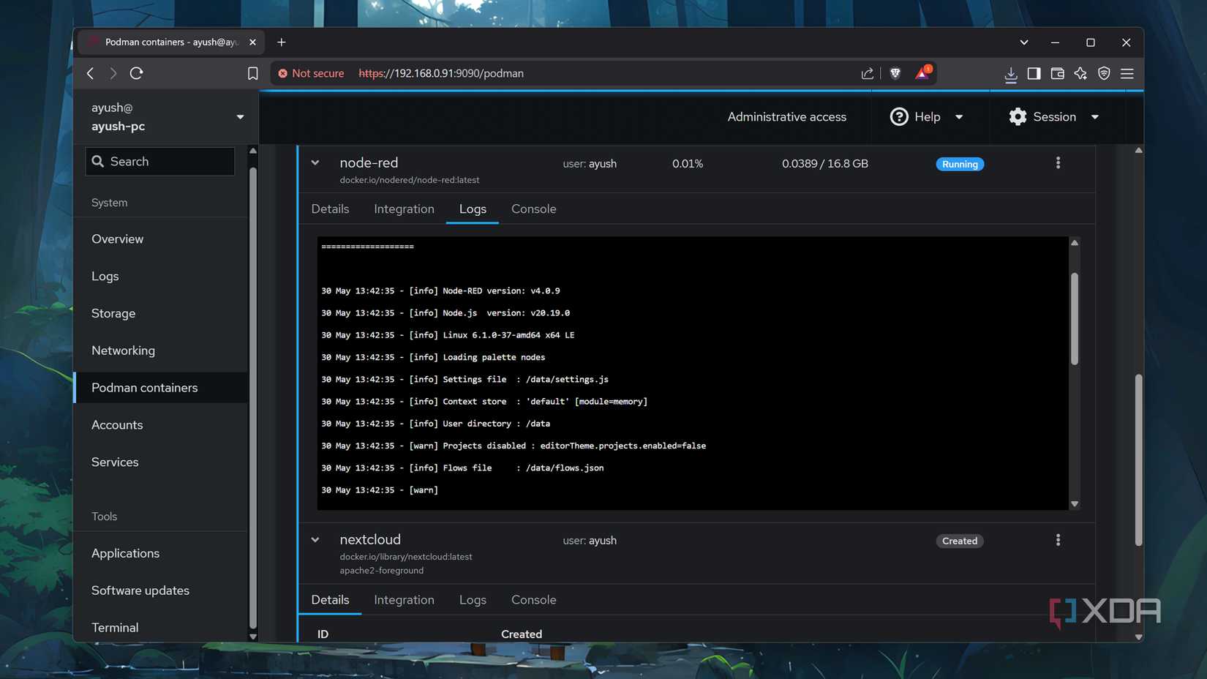Click the log viewer scrollbar thumb
Screen dimensions: 1207x679
tap(1075, 318)
